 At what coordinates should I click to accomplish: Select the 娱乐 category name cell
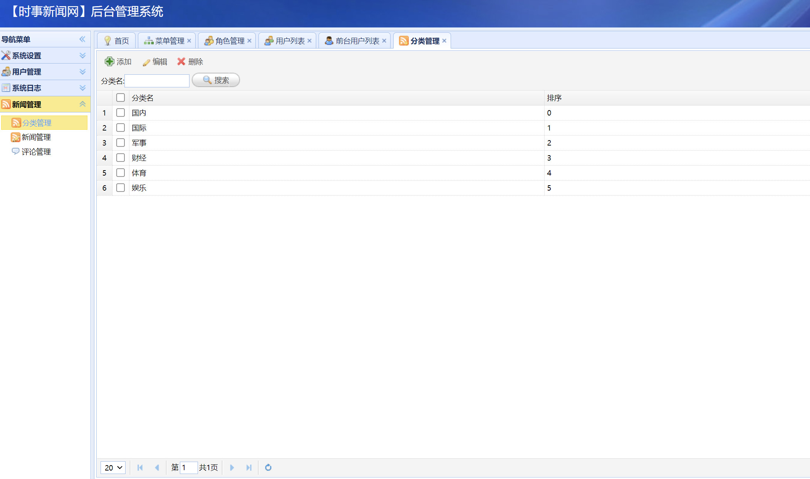[x=337, y=188]
